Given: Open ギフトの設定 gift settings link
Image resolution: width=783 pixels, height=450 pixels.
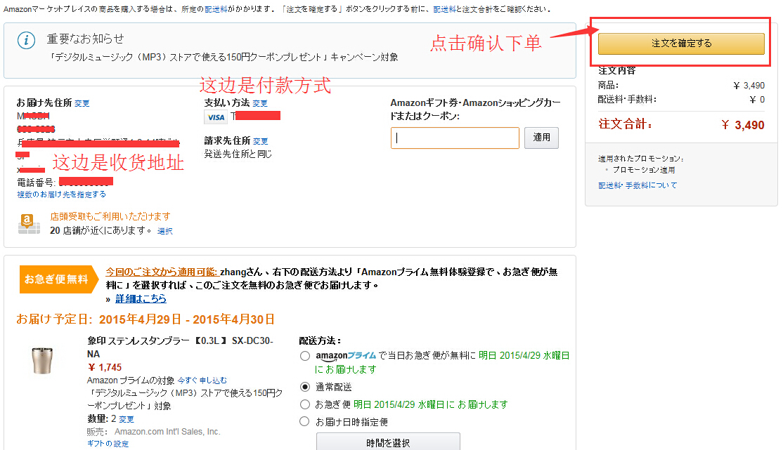Looking at the screenshot, I should [108, 444].
